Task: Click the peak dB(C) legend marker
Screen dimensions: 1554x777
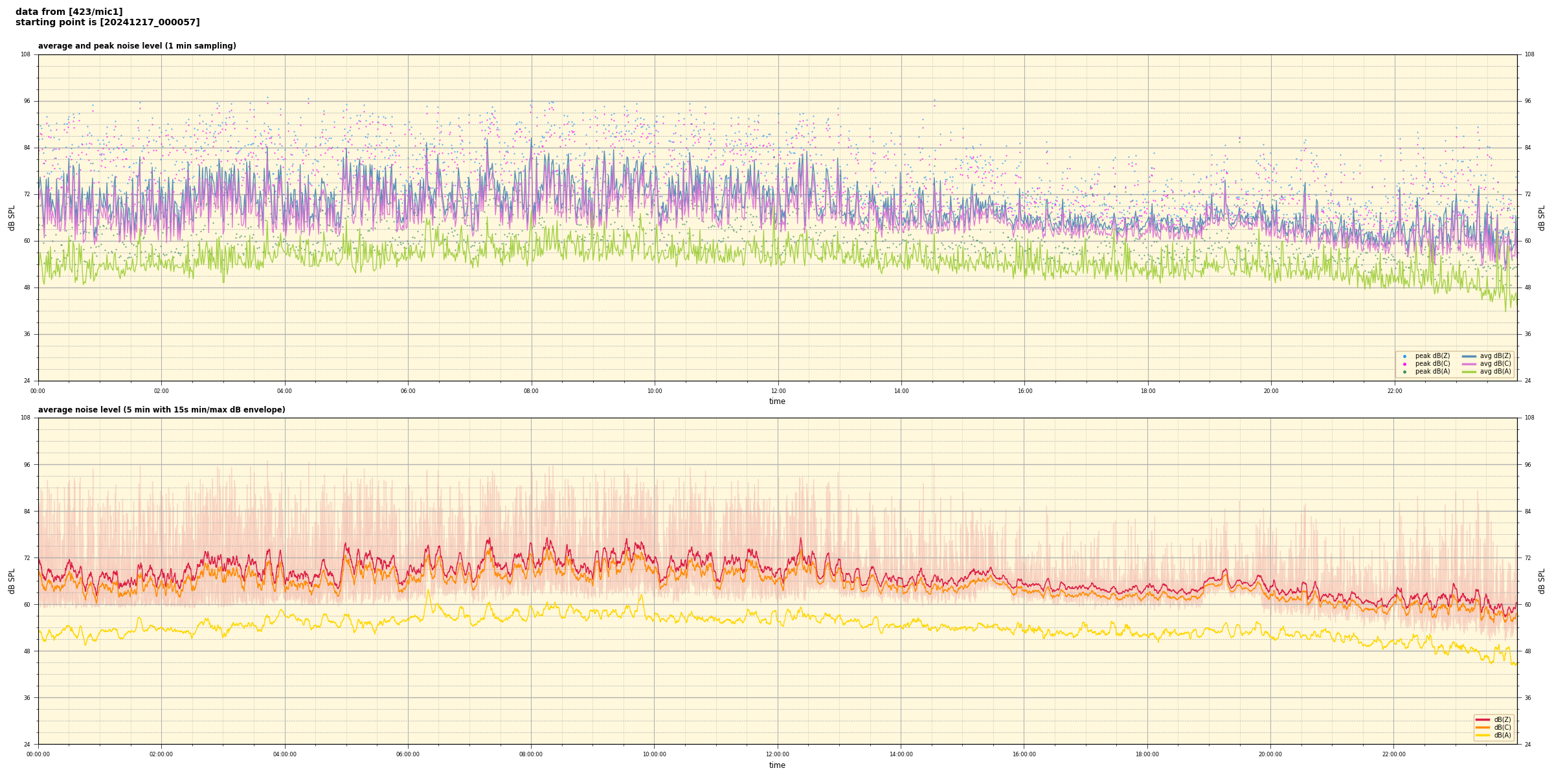Action: (1404, 364)
